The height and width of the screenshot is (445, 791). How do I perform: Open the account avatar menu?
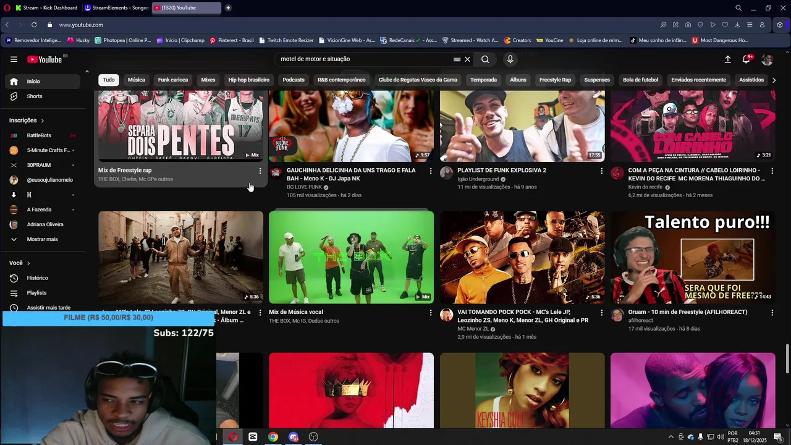pos(768,59)
